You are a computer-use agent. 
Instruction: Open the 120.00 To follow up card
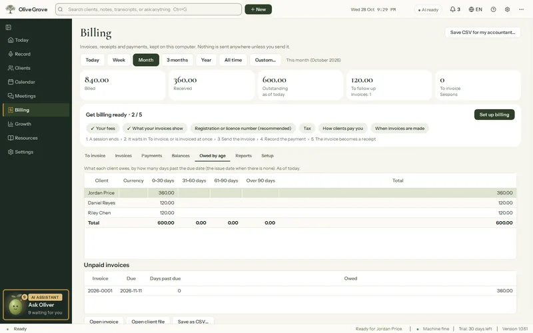coord(389,85)
